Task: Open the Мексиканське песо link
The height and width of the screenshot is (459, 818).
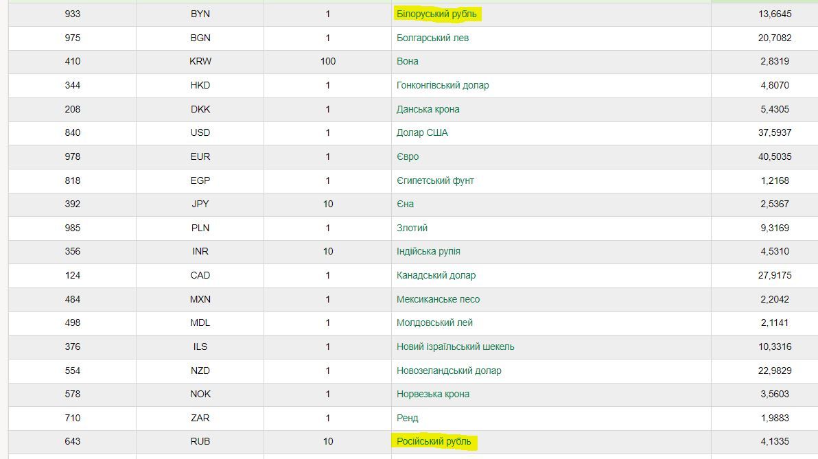Action: pos(438,299)
